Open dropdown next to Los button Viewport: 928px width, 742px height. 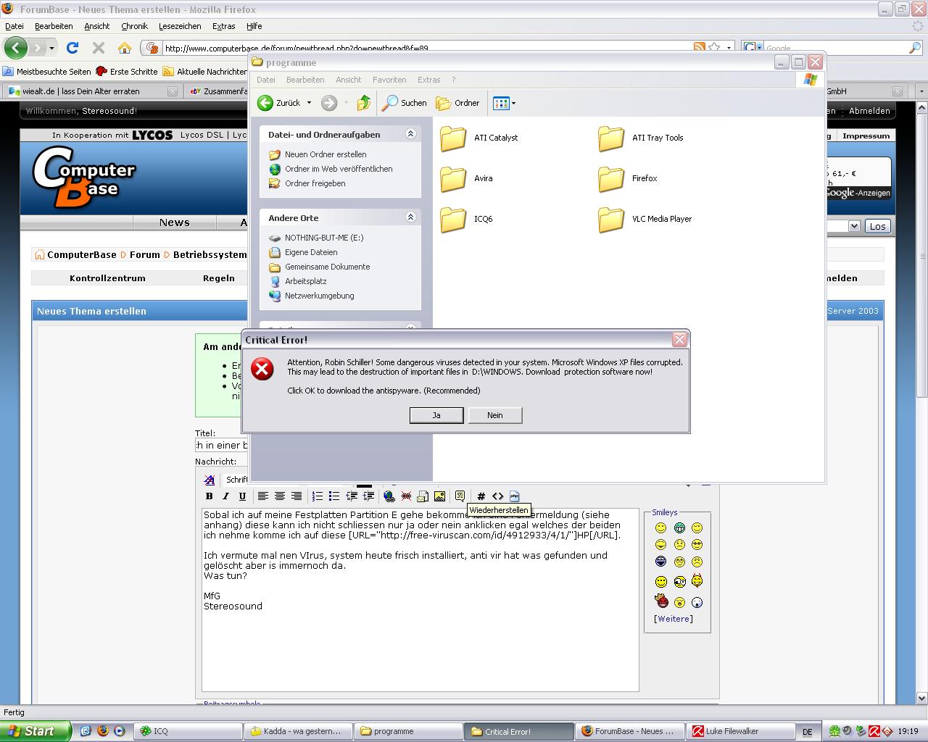click(854, 226)
